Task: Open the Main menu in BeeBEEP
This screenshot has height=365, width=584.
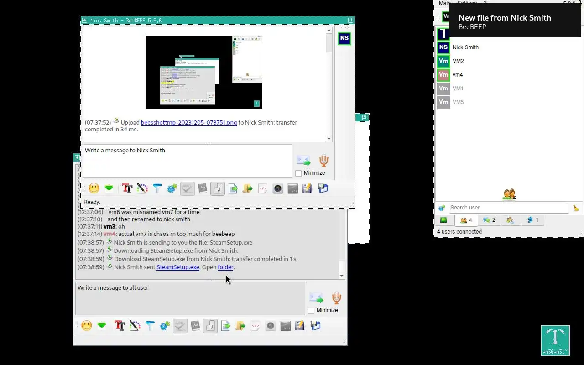Action: (444, 3)
